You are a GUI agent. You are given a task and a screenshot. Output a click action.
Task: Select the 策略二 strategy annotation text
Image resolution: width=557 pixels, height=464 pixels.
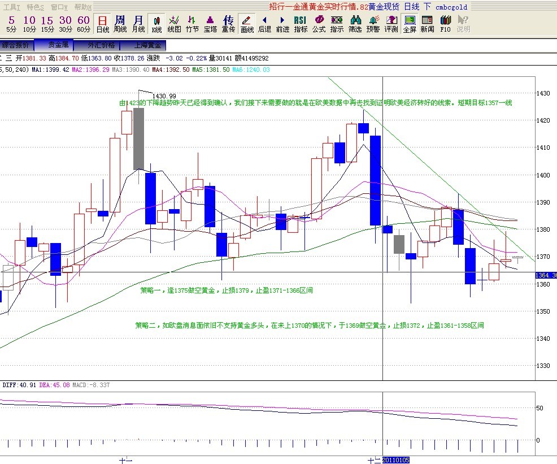[310, 325]
